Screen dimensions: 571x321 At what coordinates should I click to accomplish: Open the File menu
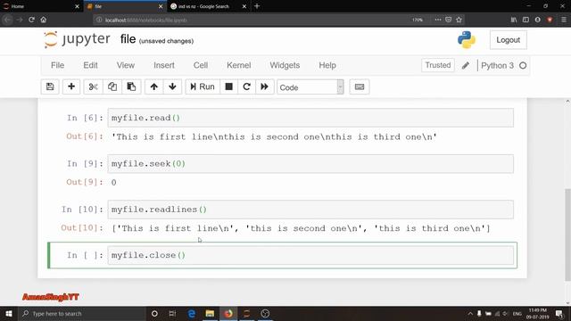tap(57, 65)
